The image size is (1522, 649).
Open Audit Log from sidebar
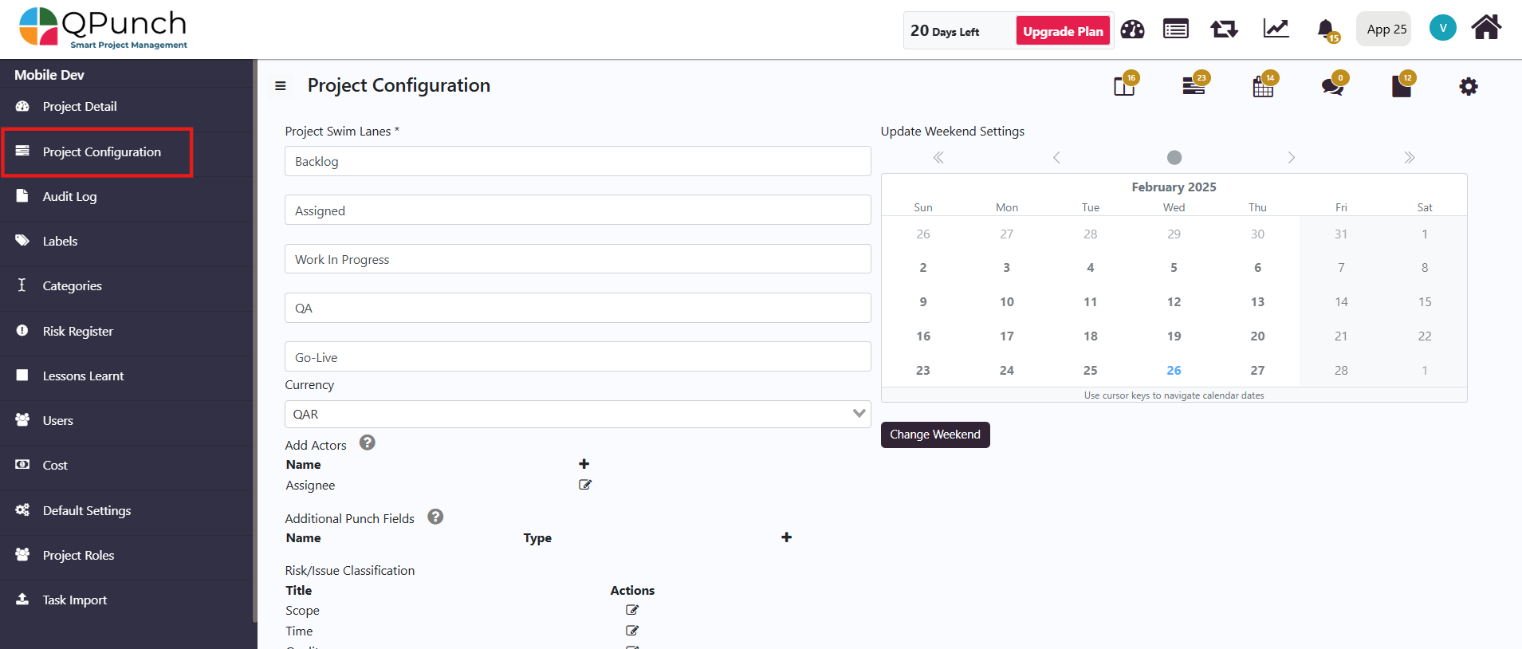point(70,197)
